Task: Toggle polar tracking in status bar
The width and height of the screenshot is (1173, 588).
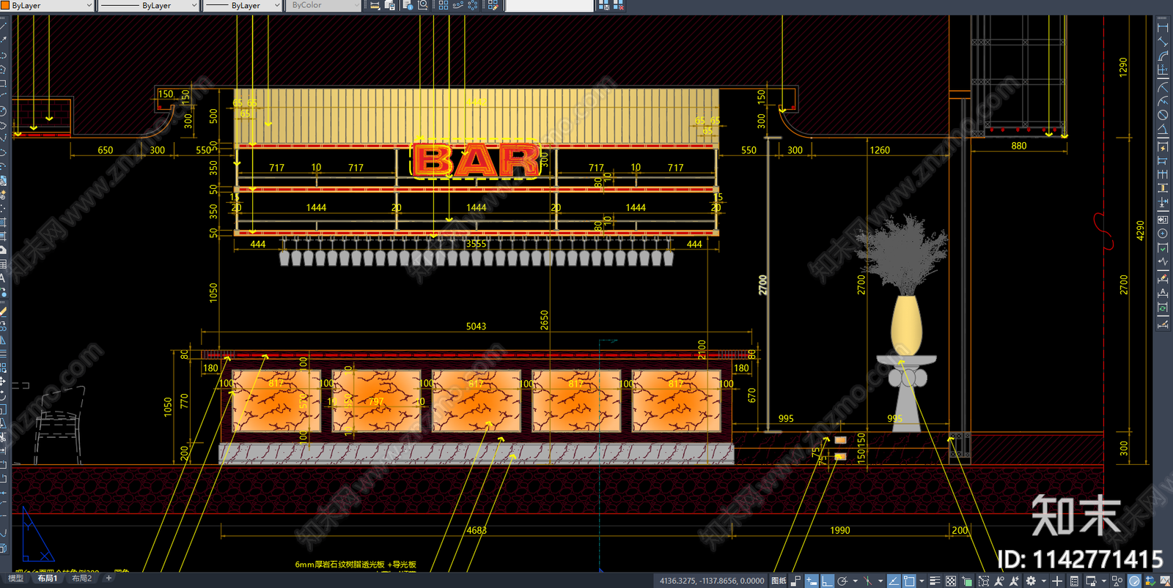Action: pyautogui.click(x=842, y=581)
